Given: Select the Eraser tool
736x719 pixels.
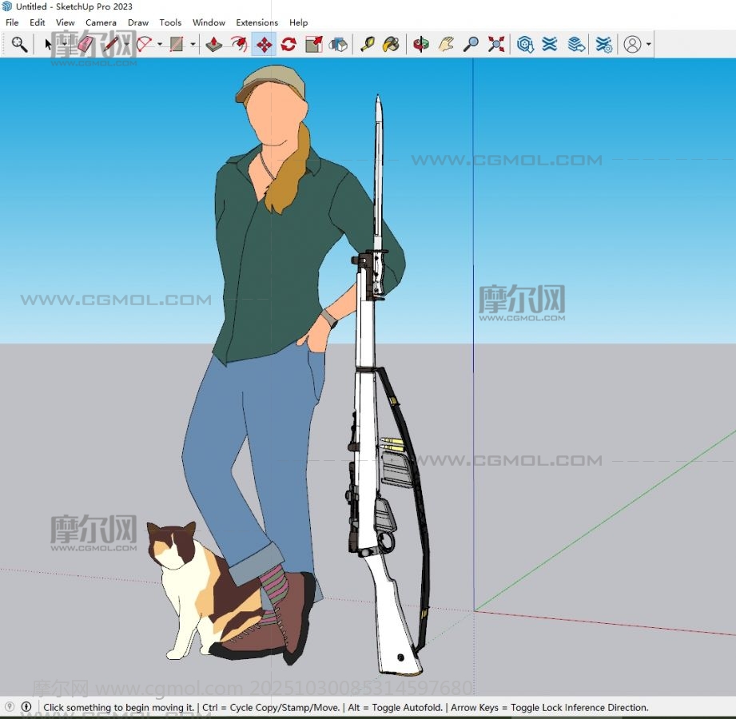Looking at the screenshot, I should (x=86, y=45).
